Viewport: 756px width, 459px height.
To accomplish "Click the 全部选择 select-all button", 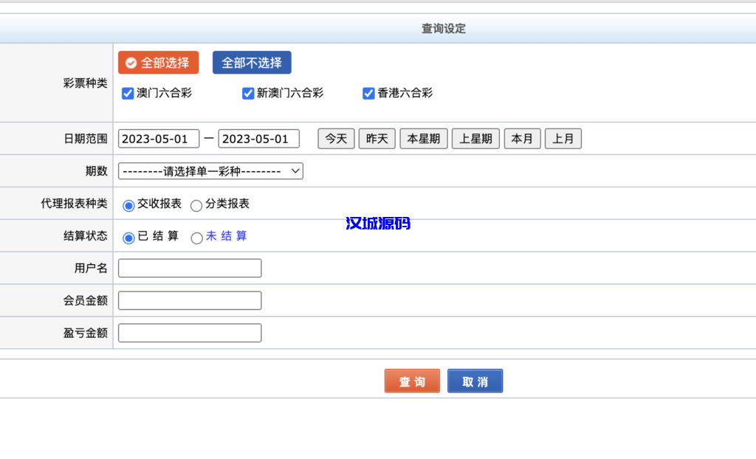I will (158, 63).
